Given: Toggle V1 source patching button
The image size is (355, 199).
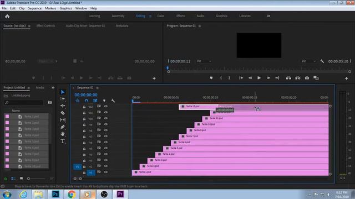Looking at the screenshot, I should coord(77,167).
